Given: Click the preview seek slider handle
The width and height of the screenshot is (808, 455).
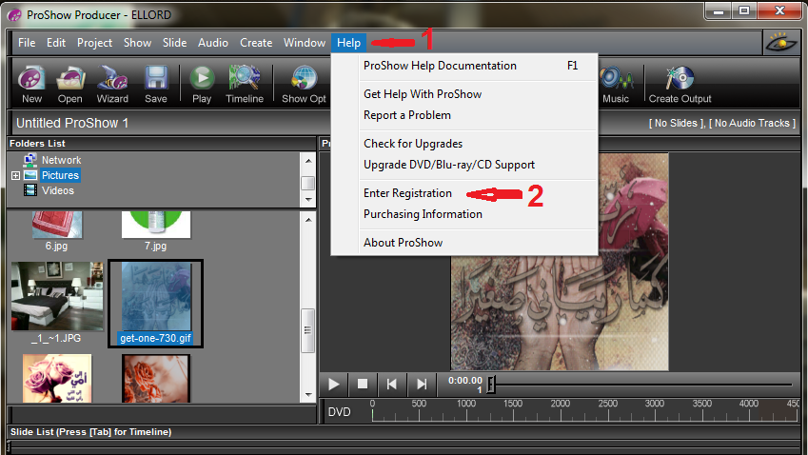Looking at the screenshot, I should (x=491, y=385).
